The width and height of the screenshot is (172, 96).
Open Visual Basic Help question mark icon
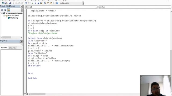tap(57, 3)
